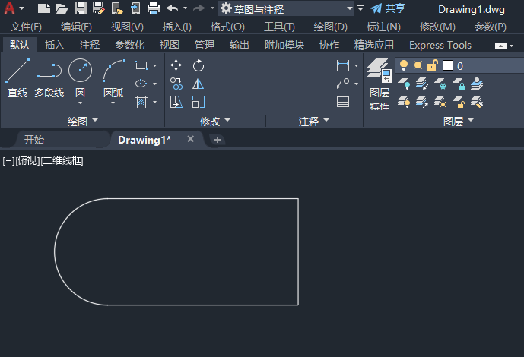
Task: Click the Thaw All Layers icon
Action: tap(440, 102)
